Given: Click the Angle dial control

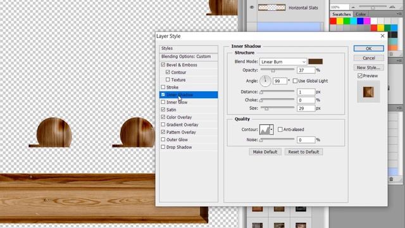Looking at the screenshot, I should pos(265,81).
